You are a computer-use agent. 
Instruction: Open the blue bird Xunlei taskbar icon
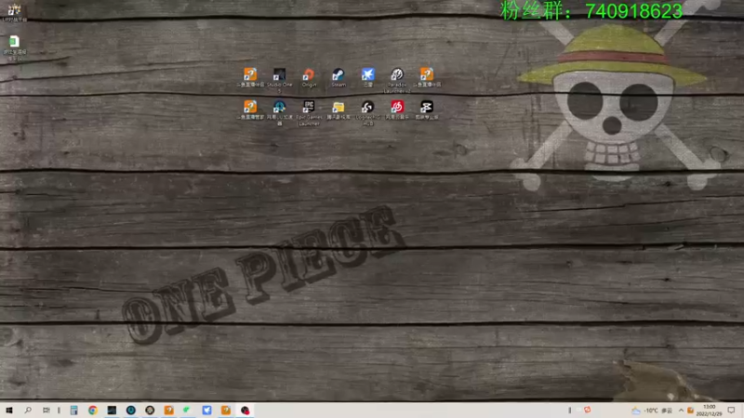[206, 410]
